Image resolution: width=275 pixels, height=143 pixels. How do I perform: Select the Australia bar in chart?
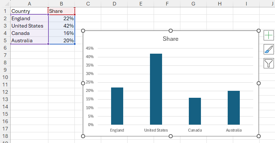[234, 108]
